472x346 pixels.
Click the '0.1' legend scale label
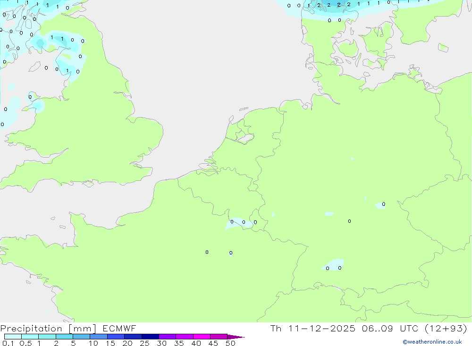[x=8, y=343]
